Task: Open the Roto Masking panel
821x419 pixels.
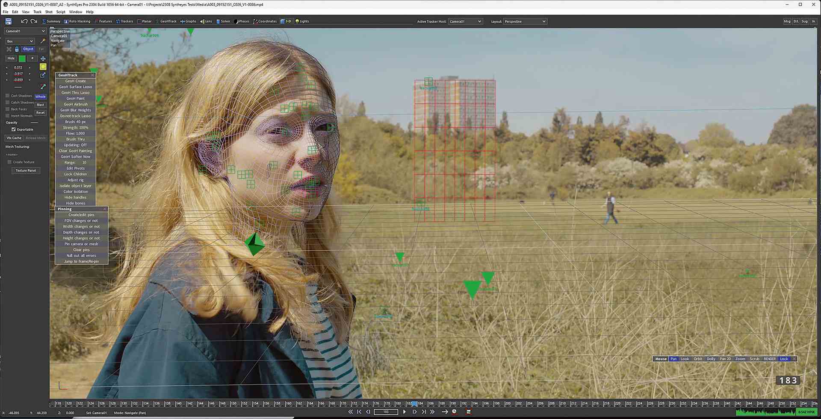Action: [77, 21]
